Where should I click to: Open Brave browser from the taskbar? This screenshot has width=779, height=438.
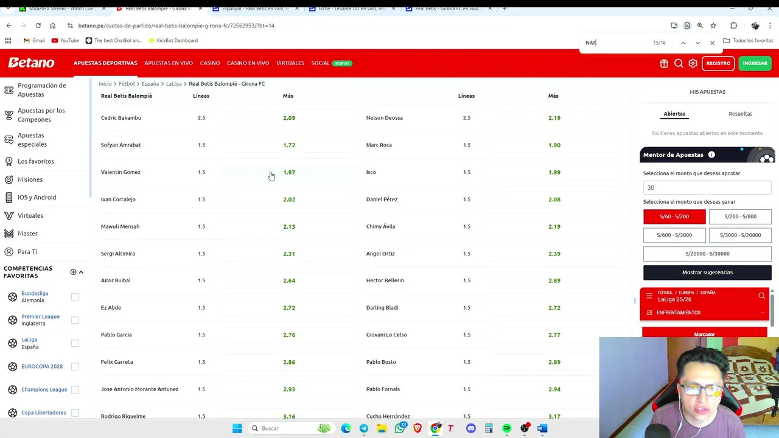point(417,428)
